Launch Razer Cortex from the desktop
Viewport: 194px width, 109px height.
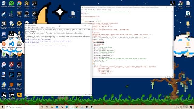pyautogui.click(x=12, y=4)
